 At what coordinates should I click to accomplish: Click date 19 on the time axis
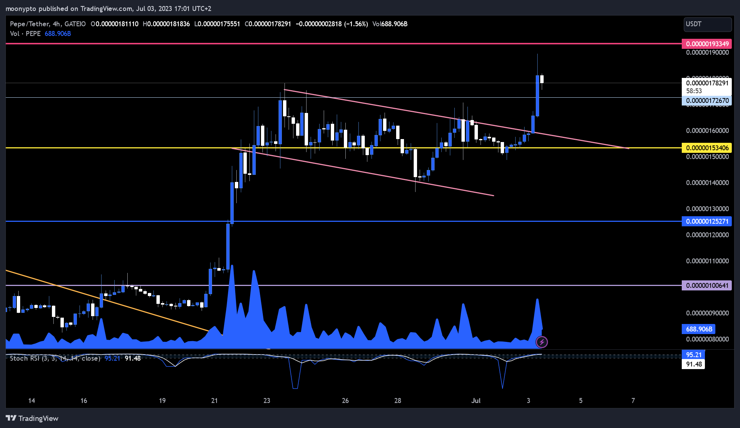click(162, 401)
